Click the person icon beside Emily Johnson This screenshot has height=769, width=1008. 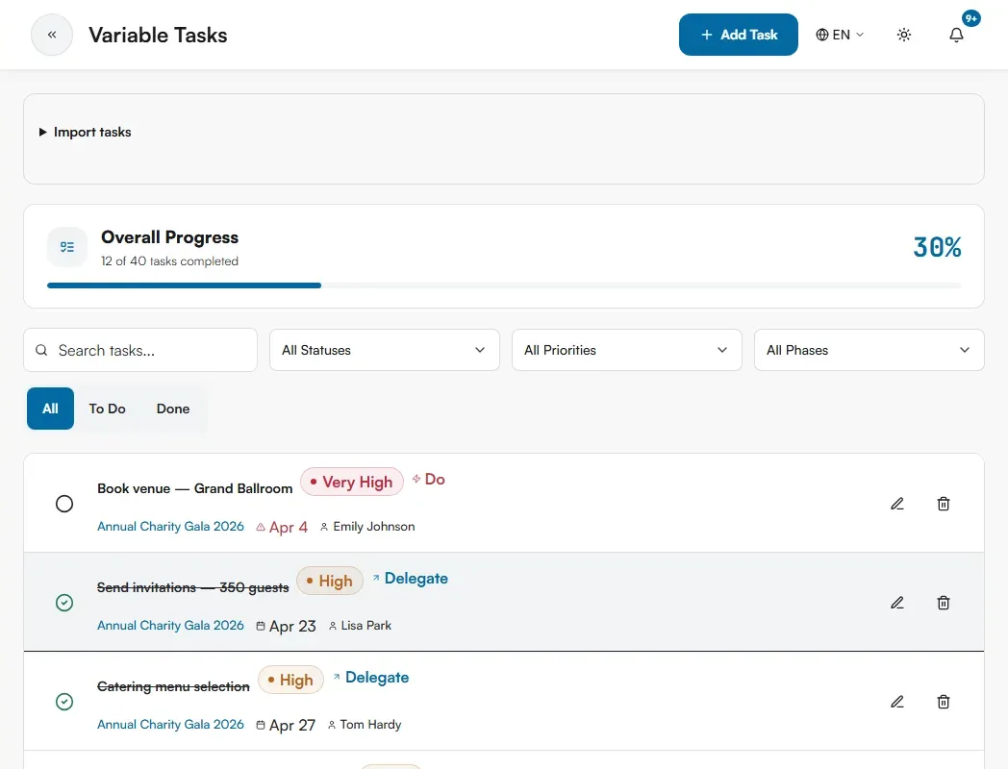pos(324,527)
